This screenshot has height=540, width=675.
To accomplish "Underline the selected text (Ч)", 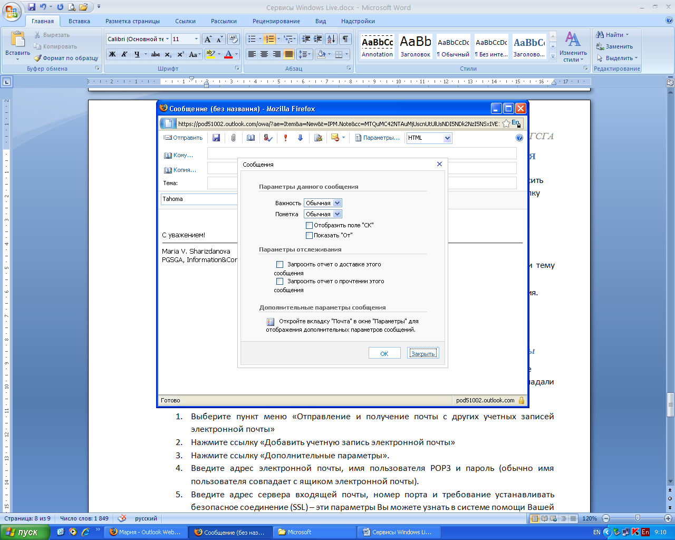I will 137,54.
